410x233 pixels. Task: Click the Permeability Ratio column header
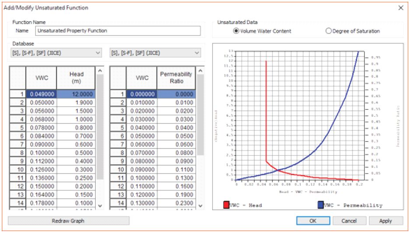[175, 78]
